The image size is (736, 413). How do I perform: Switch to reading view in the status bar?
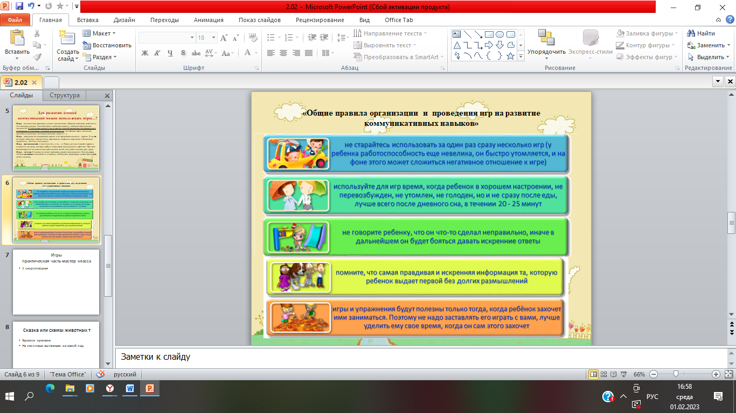[x=614, y=374]
